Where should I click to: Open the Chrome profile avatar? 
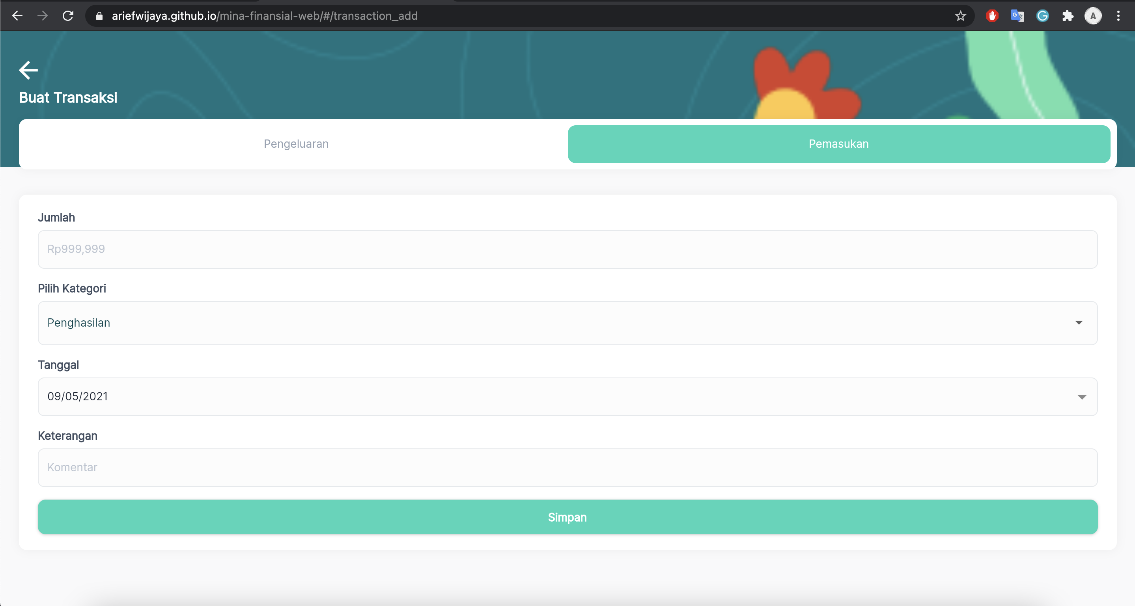pyautogui.click(x=1093, y=16)
